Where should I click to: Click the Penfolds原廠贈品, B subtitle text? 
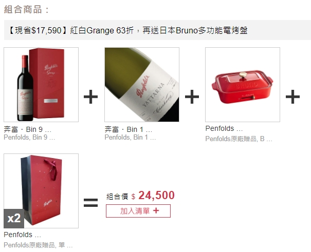[239, 139]
